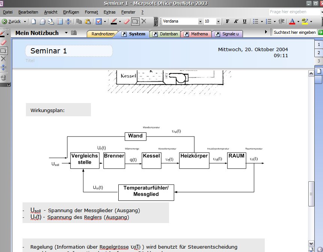The image size is (323, 252).
Task: Expand the Mein Notizbuch dropdown arrow
Action: pos(66,33)
